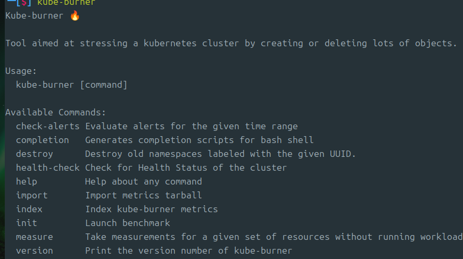
Task: Click the help command name
Action: click(x=27, y=181)
